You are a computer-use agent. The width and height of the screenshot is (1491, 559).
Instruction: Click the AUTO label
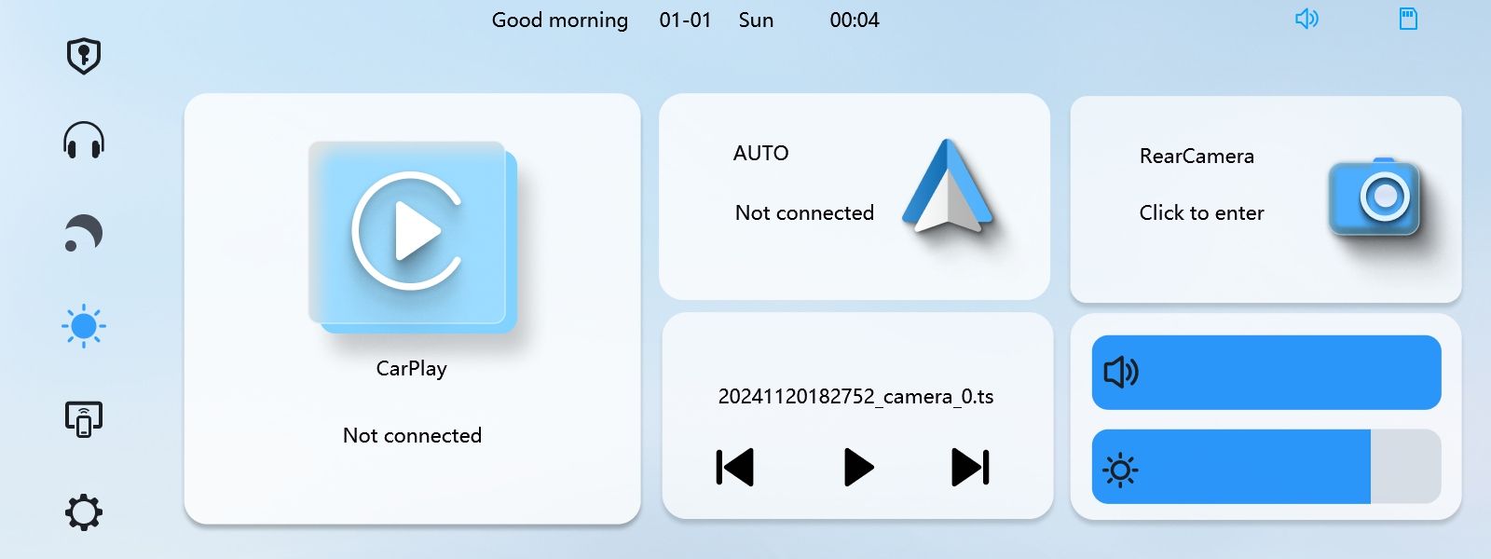(x=760, y=153)
